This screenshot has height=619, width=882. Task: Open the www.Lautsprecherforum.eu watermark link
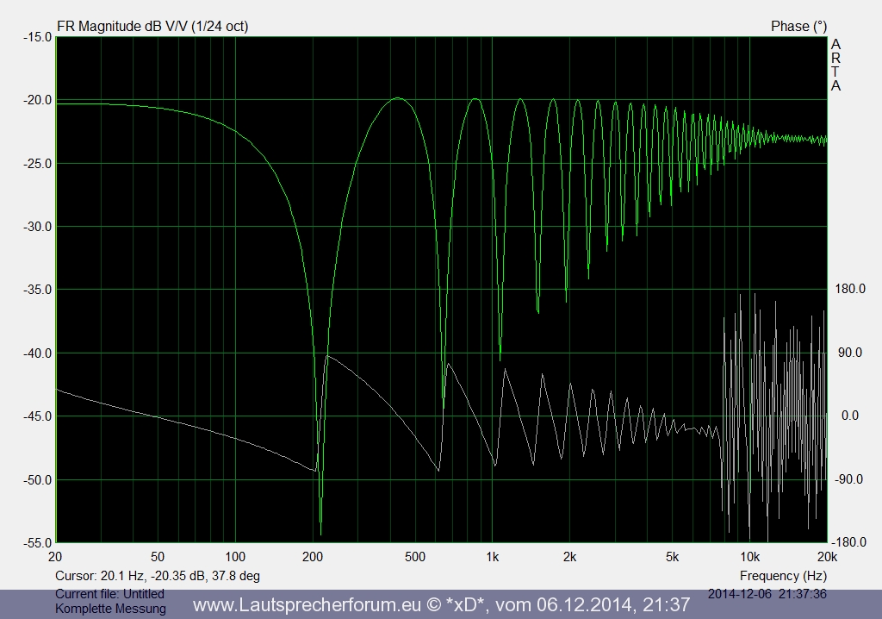[441, 605]
